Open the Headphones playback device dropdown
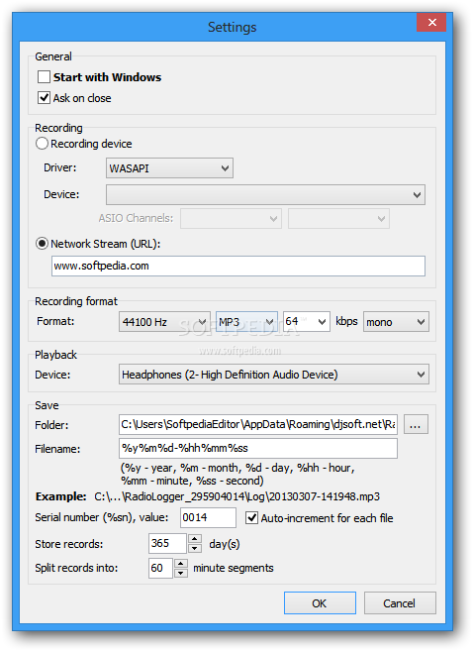Viewport: 473px width, 651px height. pos(273,375)
